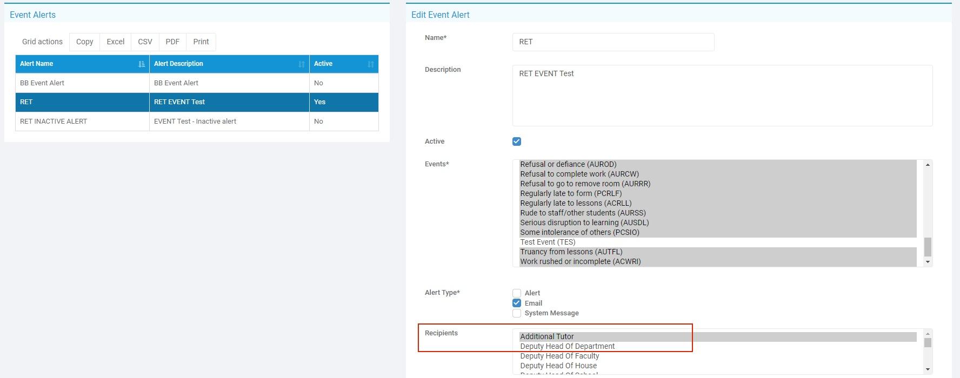Viewport: 960px width, 378px height.
Task: Click the PDF export button
Action: [172, 42]
